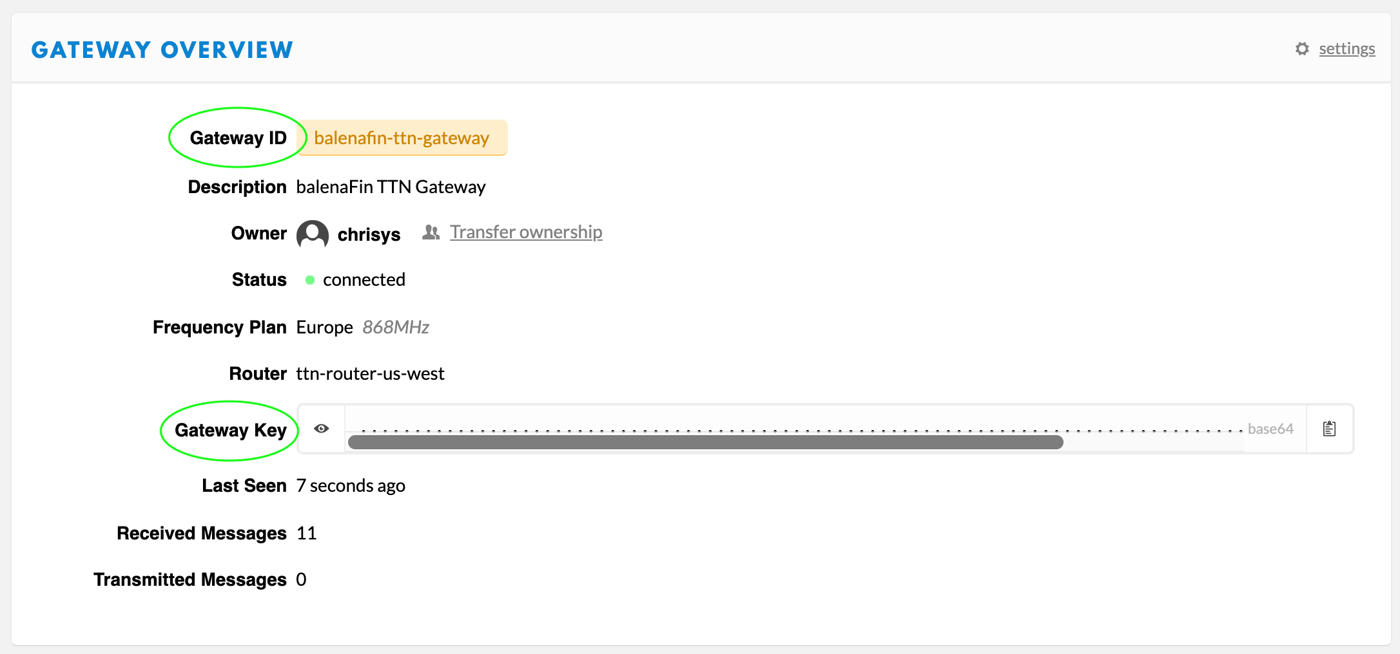1400x654 pixels.
Task: Click the green connected status dot
Action: (x=310, y=280)
